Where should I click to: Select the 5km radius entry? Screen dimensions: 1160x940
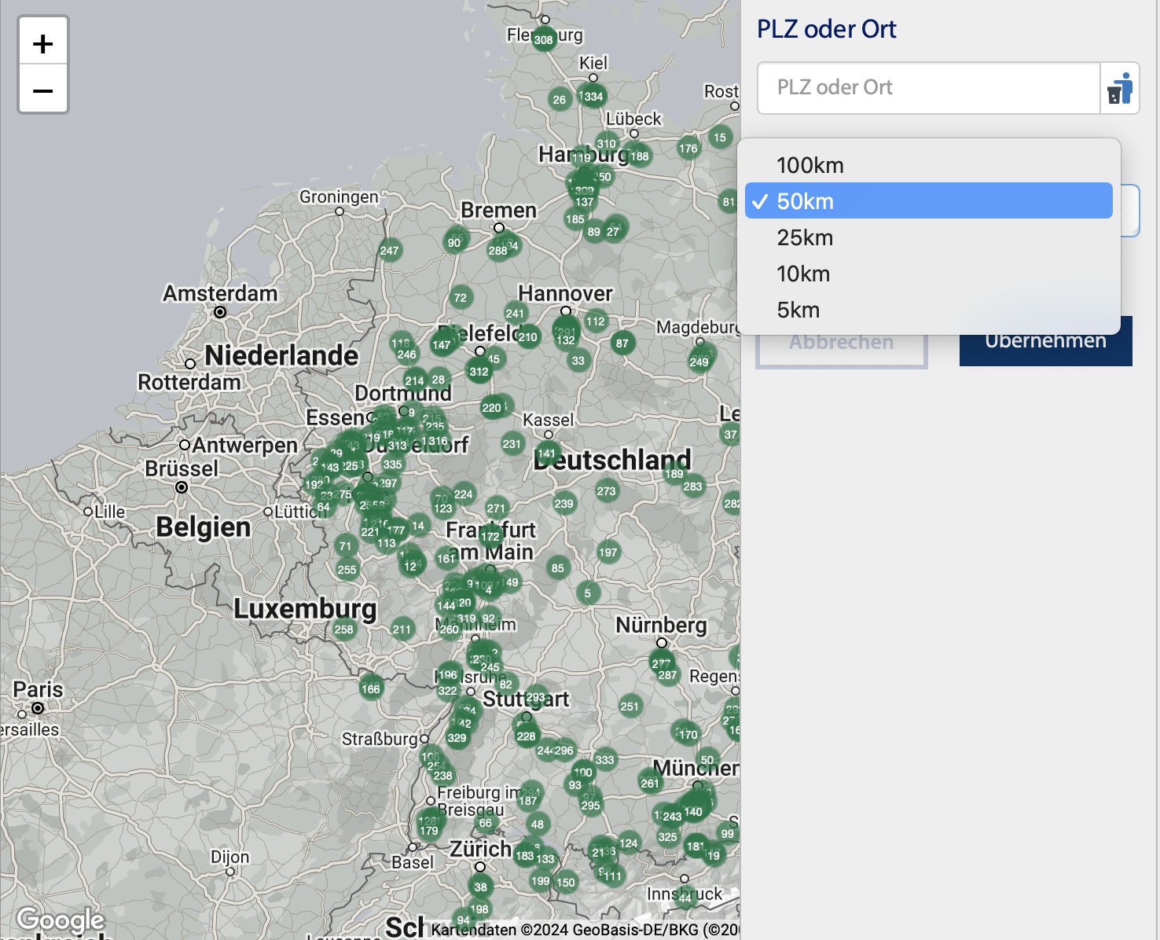798,310
